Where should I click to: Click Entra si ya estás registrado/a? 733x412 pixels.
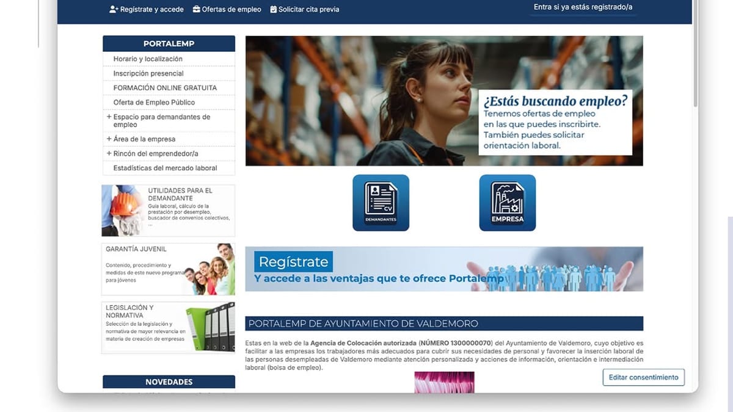583,7
